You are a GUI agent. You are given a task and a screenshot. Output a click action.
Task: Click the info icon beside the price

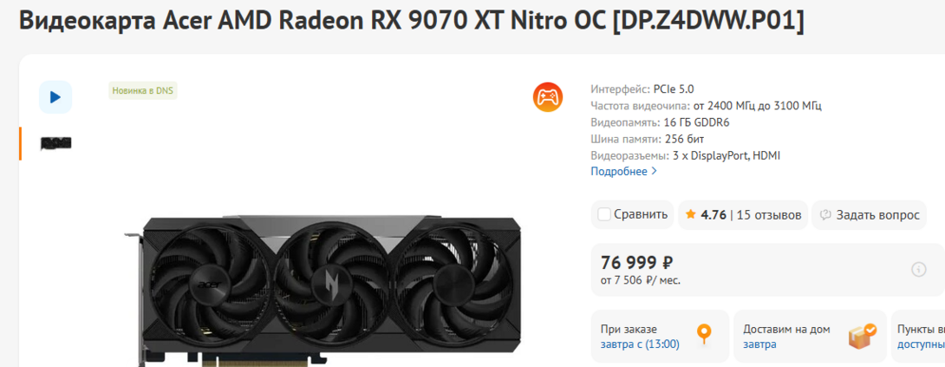pos(918,269)
